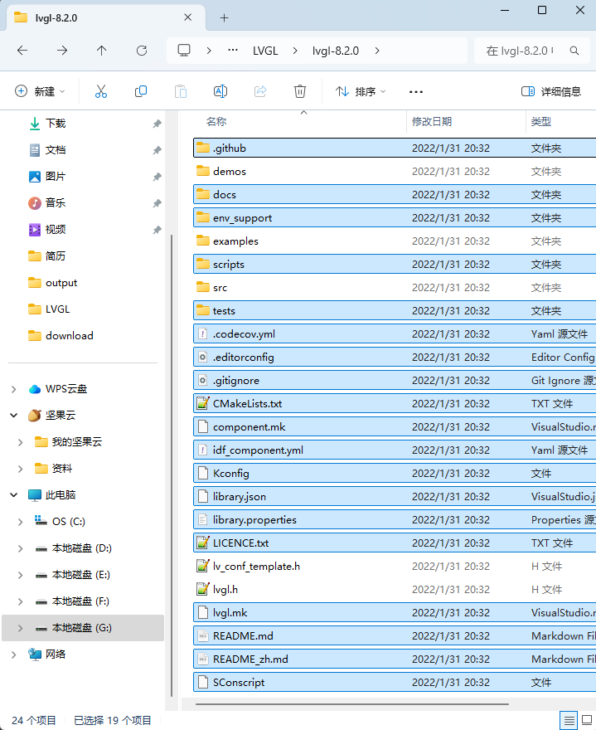Expand the WPS云盘 tree node
596x730 pixels.
pos(14,389)
